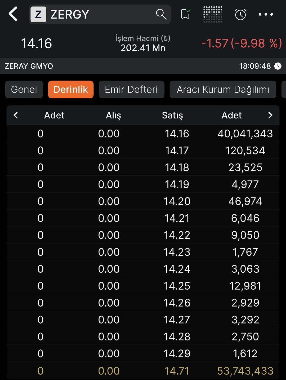This screenshot has height=380, width=286.
Task: Tap the İşlem Hacmi volume label
Action: [143, 38]
